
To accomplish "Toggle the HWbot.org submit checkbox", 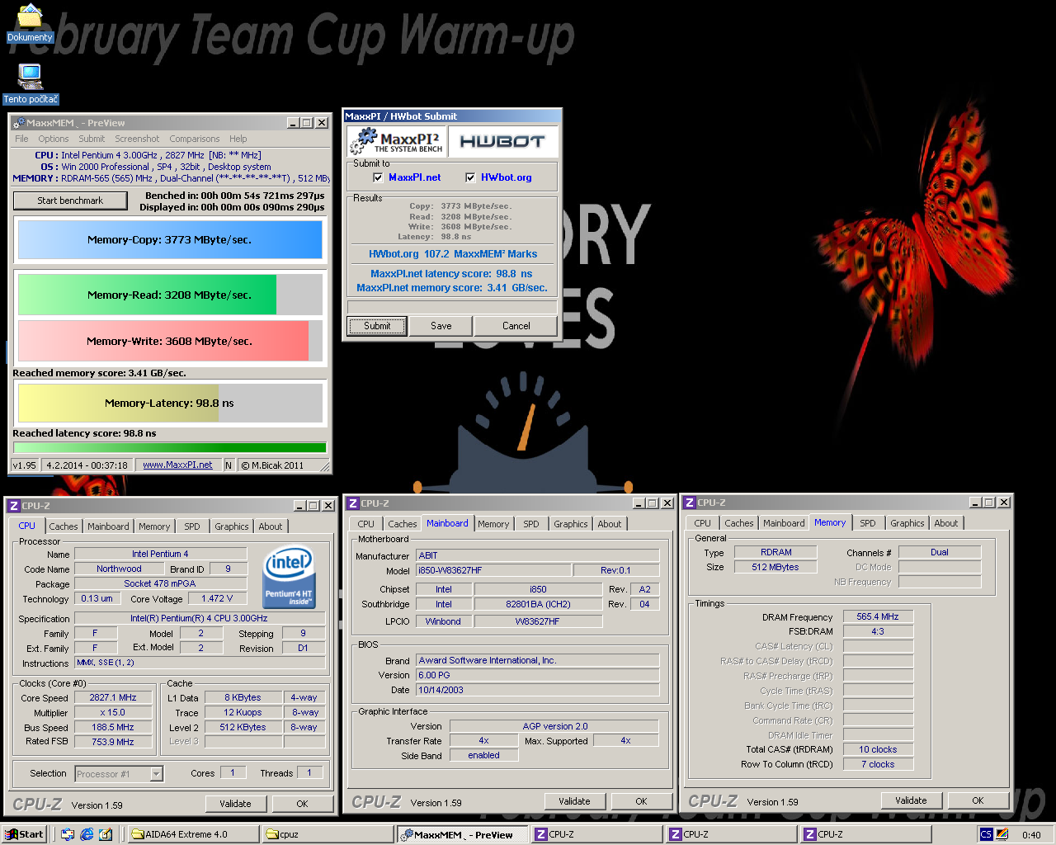I will tap(470, 177).
